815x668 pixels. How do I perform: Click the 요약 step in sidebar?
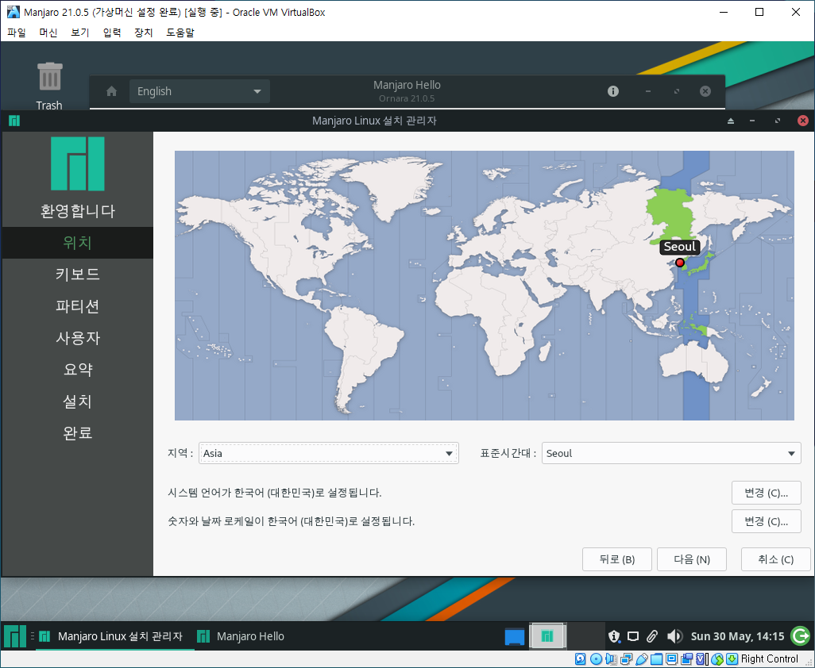click(x=77, y=370)
